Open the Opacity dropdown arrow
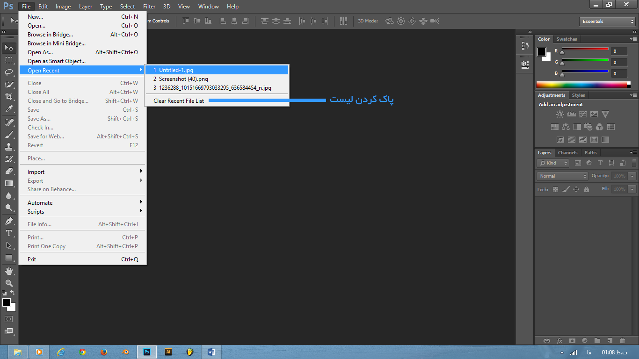Image resolution: width=639 pixels, height=359 pixels. pos(632,176)
